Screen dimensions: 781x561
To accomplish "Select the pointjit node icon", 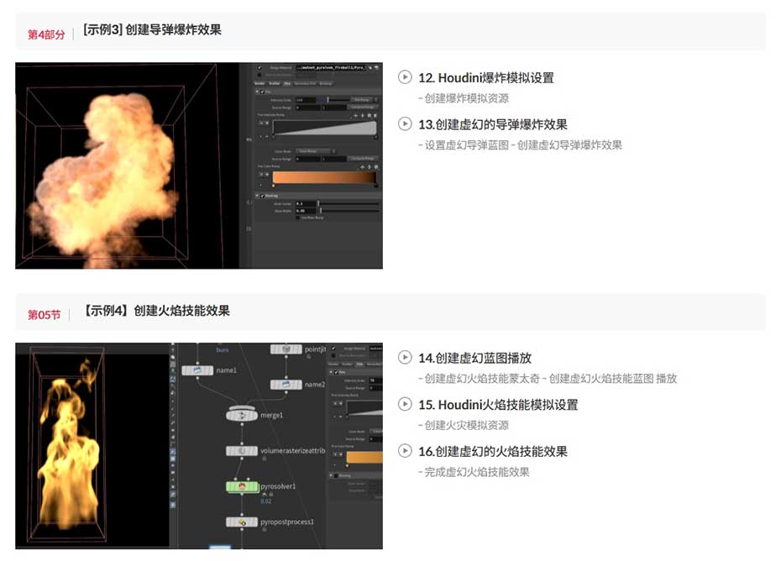I will pos(286,349).
